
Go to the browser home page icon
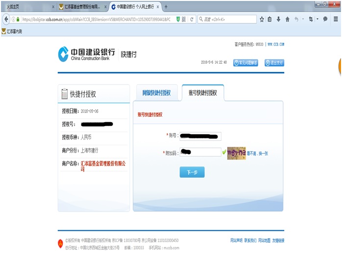287,20
